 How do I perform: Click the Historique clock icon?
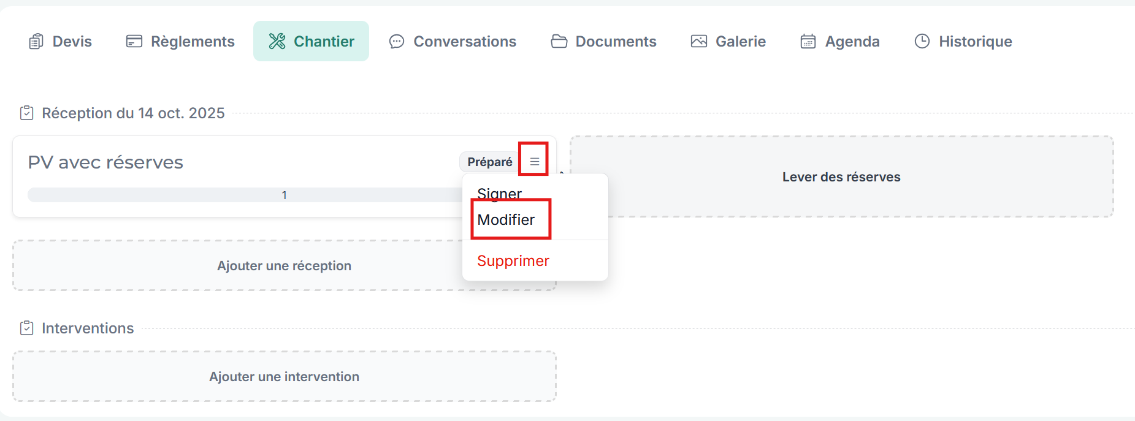922,41
